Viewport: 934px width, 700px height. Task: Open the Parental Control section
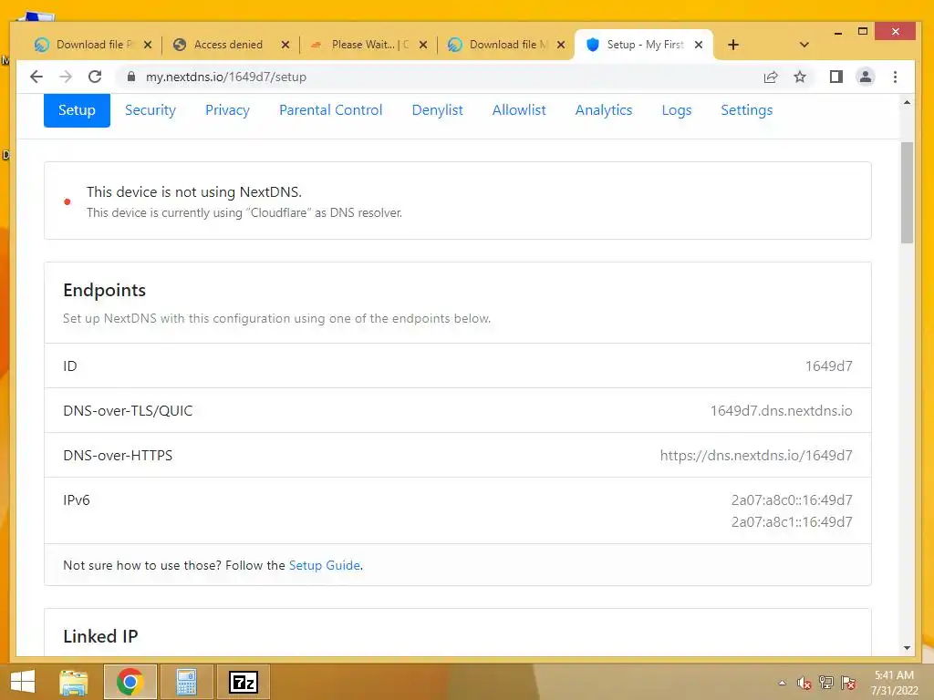330,110
